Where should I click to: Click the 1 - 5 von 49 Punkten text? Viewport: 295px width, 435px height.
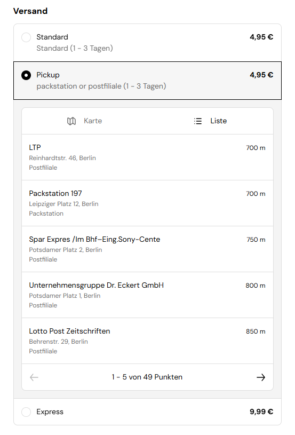pyautogui.click(x=147, y=377)
